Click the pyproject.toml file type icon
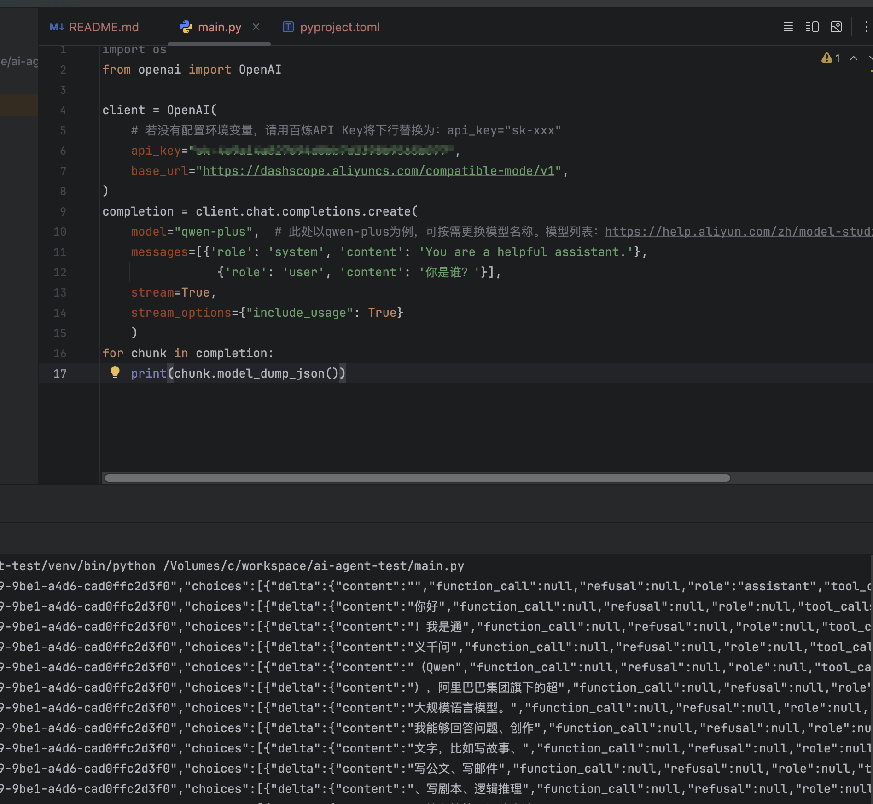873x804 pixels. (x=288, y=27)
